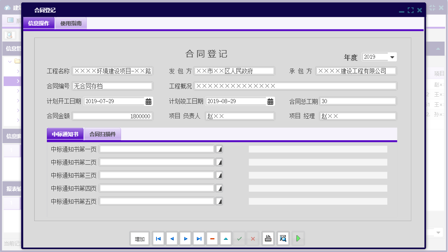Open the 使用指南 tab
This screenshot has height=252, width=448.
71,23
